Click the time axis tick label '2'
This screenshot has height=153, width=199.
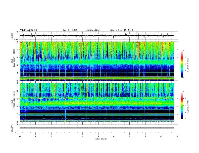(51, 136)
